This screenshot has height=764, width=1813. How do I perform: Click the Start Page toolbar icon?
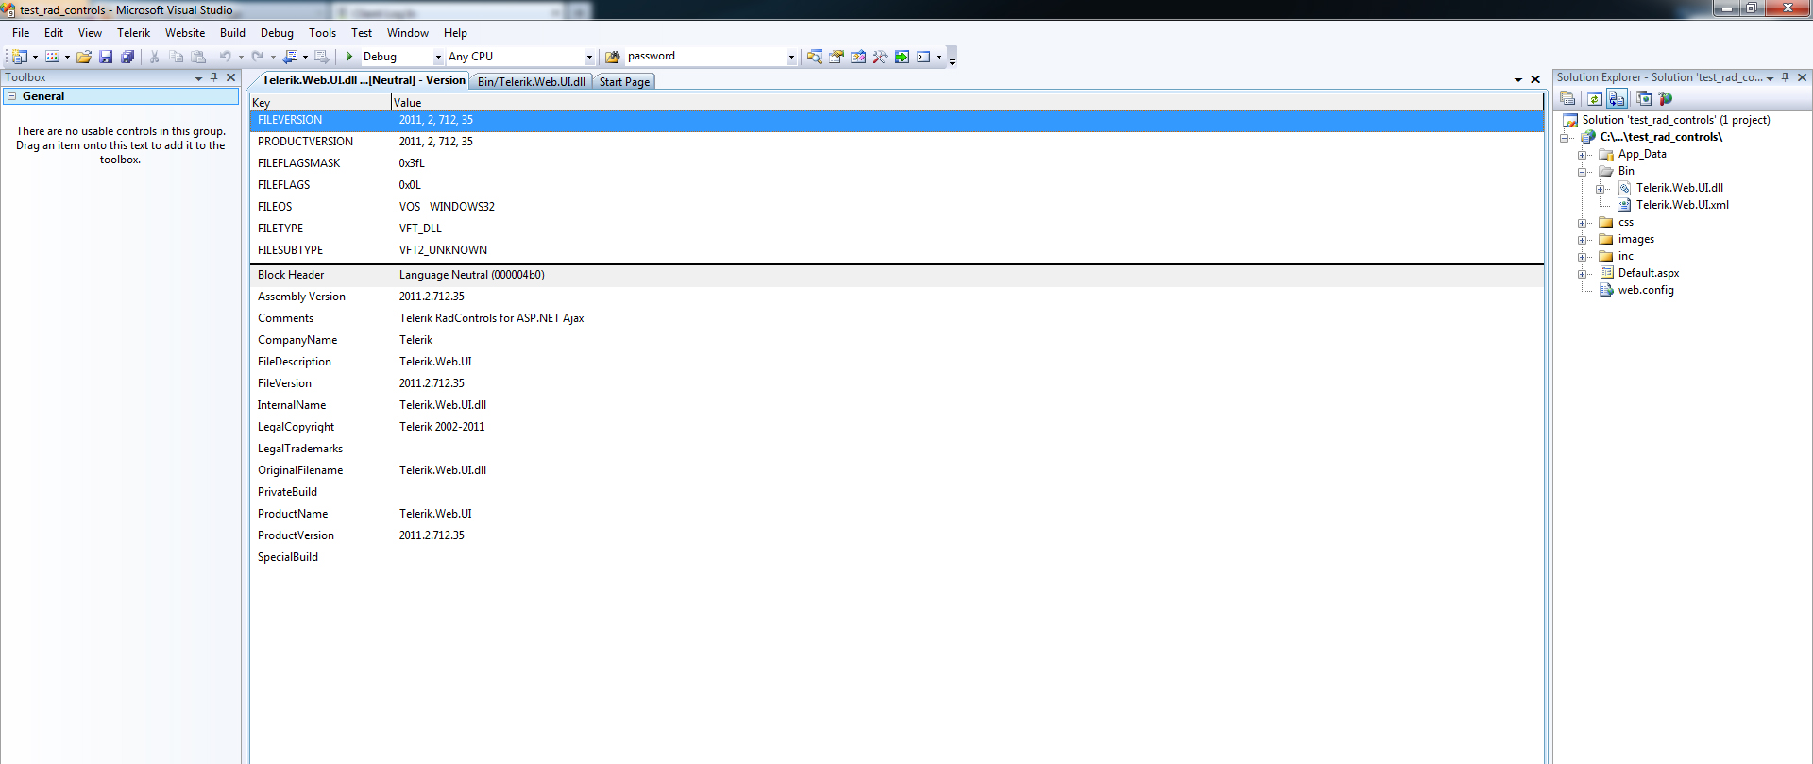pos(902,57)
